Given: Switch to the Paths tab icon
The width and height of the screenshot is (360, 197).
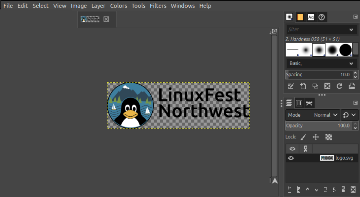Looking at the screenshot, I should [309, 103].
